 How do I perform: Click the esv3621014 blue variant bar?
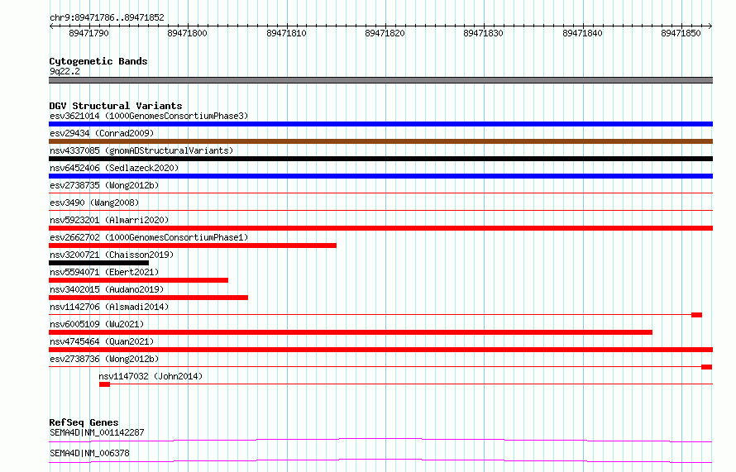(380, 124)
